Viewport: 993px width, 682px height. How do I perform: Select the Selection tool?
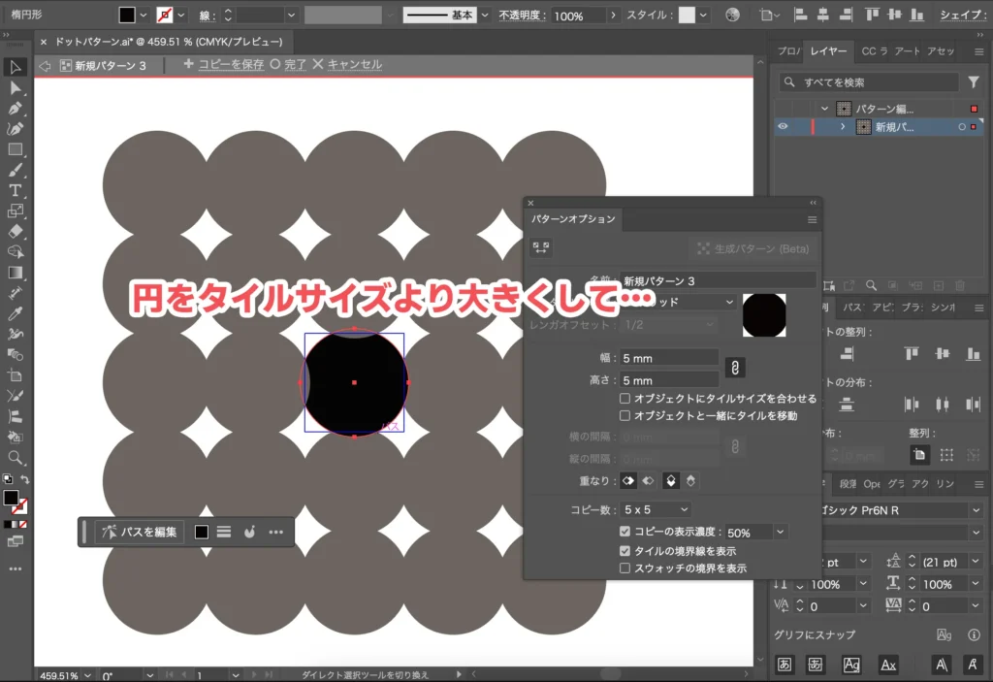14,68
